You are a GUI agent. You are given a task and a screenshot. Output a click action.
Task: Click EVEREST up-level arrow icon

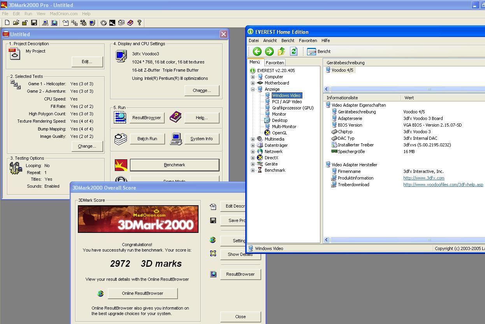point(281,51)
